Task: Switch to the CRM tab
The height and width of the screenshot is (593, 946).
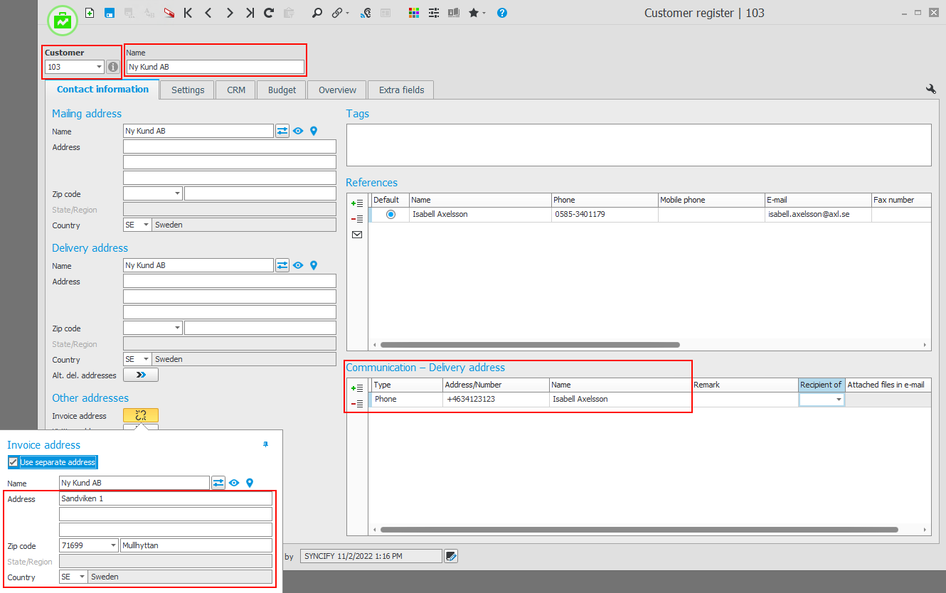Action: pos(236,90)
